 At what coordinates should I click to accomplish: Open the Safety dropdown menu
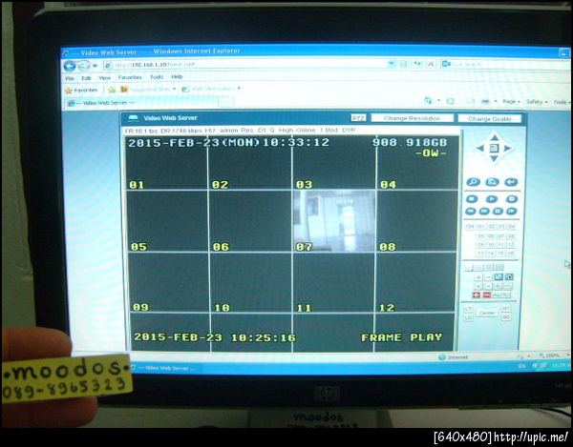[537, 102]
